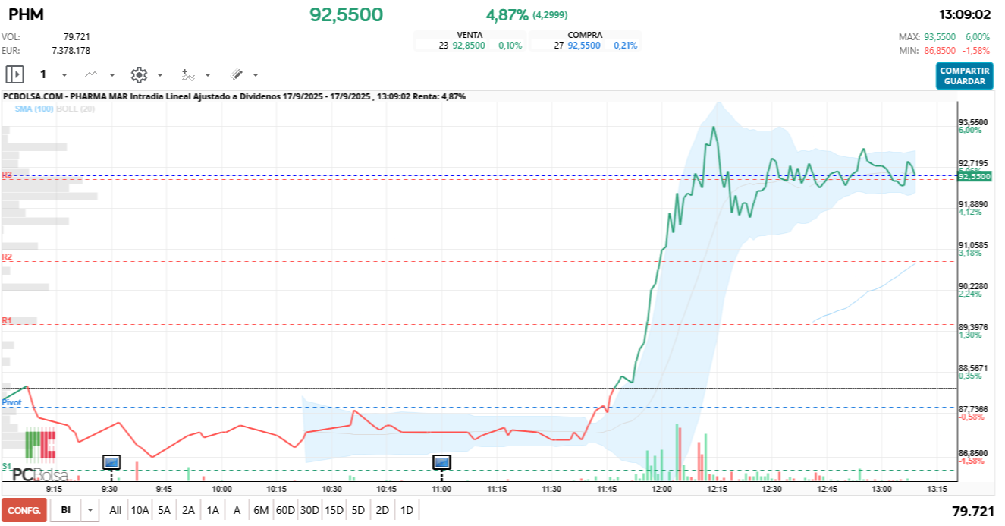Click the interval value 1
This screenshot has height=526, width=1005.
pyautogui.click(x=43, y=74)
